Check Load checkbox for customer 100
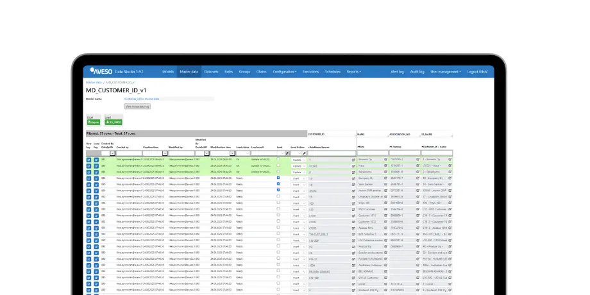The height and width of the screenshot is (295, 590). (x=278, y=203)
